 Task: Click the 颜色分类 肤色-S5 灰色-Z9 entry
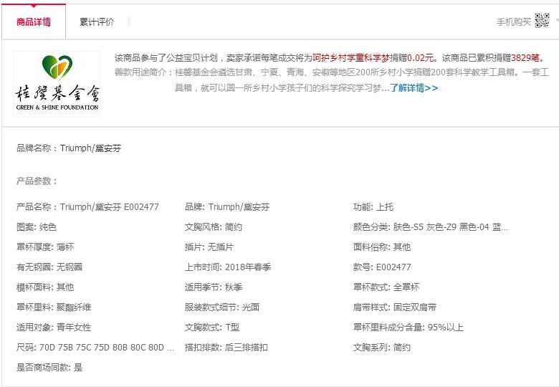[x=430, y=226]
